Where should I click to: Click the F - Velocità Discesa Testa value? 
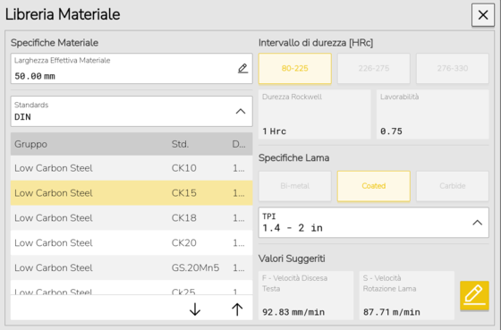click(x=306, y=295)
